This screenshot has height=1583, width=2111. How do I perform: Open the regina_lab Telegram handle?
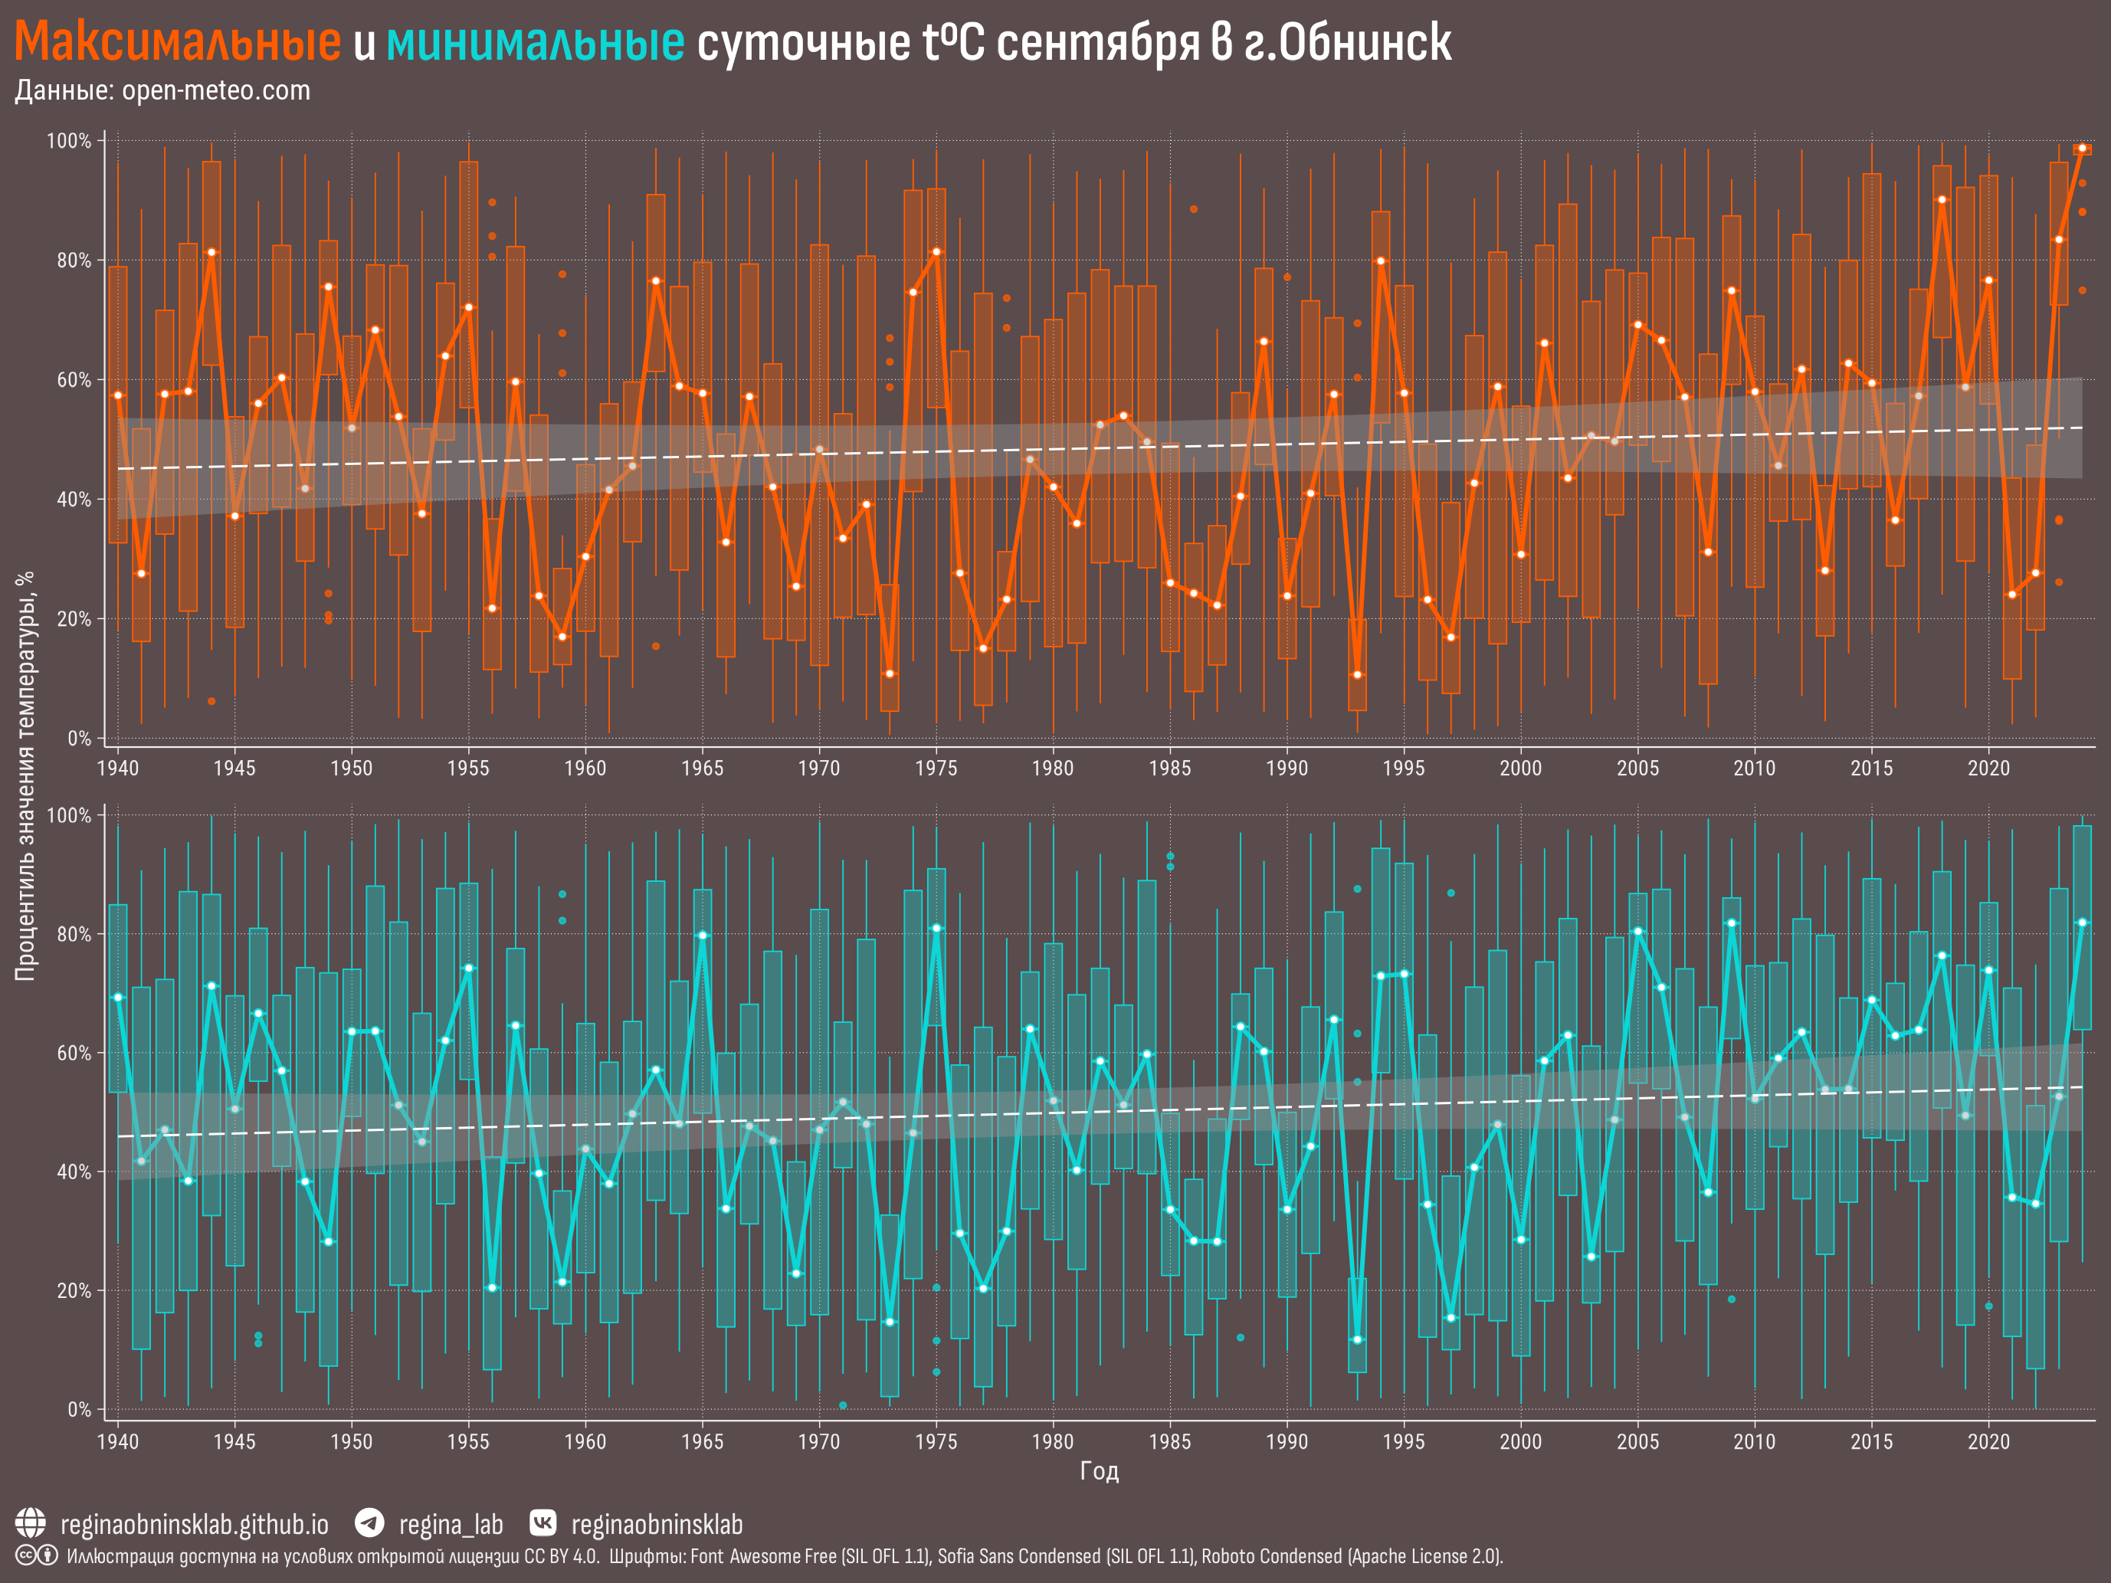click(x=451, y=1525)
